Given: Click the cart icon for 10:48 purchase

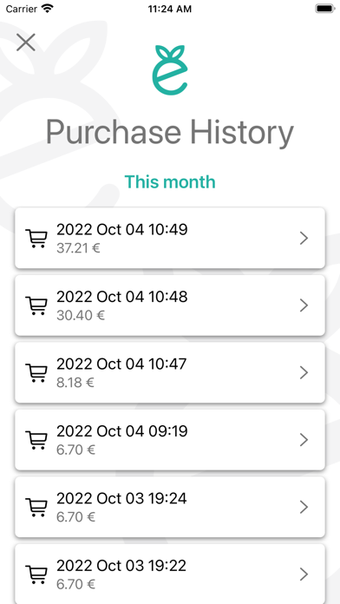Looking at the screenshot, I should 36,305.
